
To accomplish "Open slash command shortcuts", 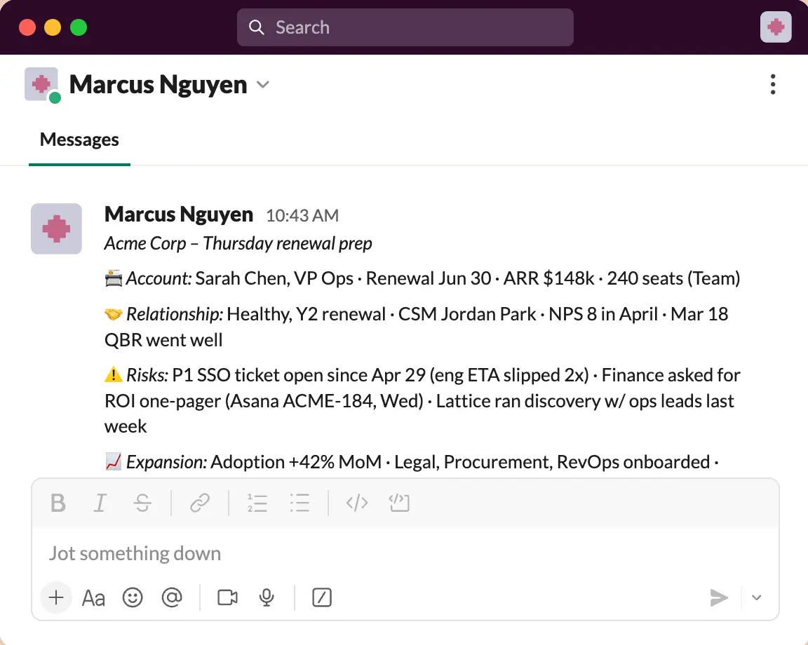I will click(x=322, y=597).
